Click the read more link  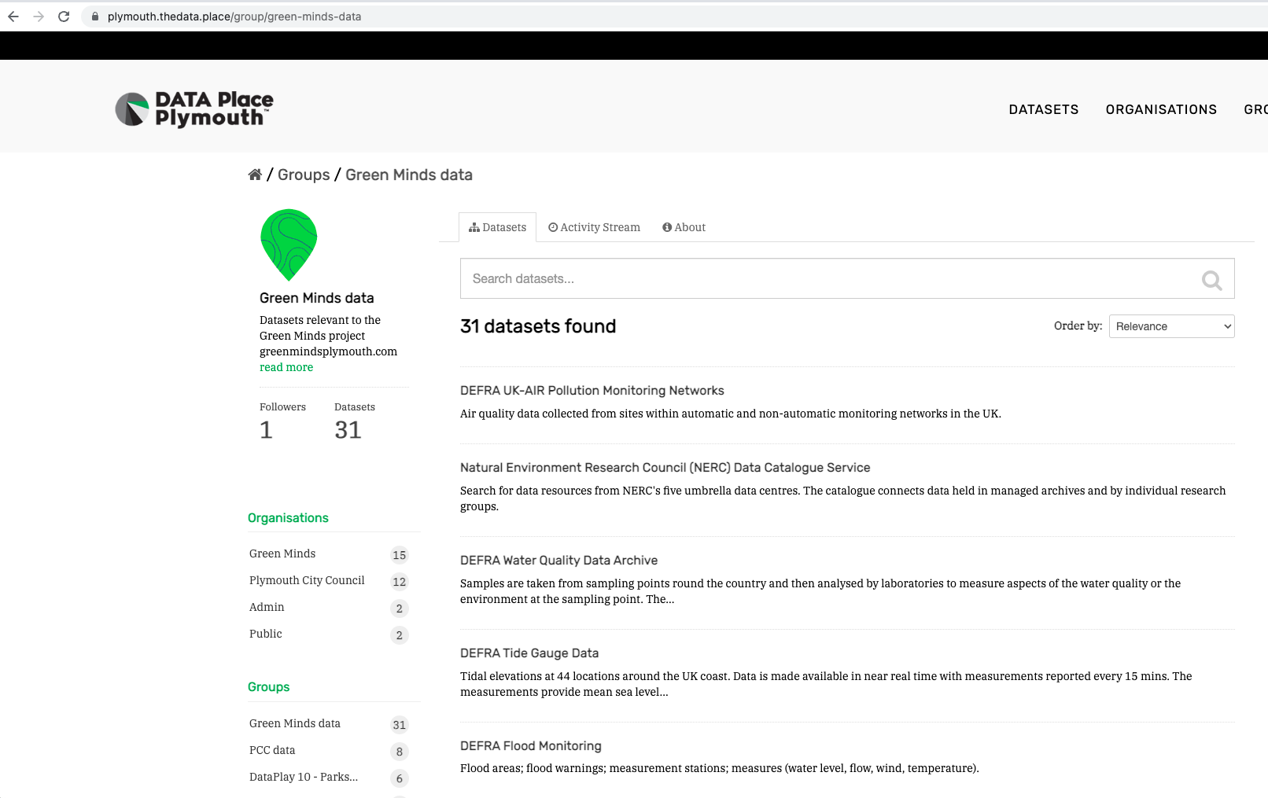tap(286, 367)
